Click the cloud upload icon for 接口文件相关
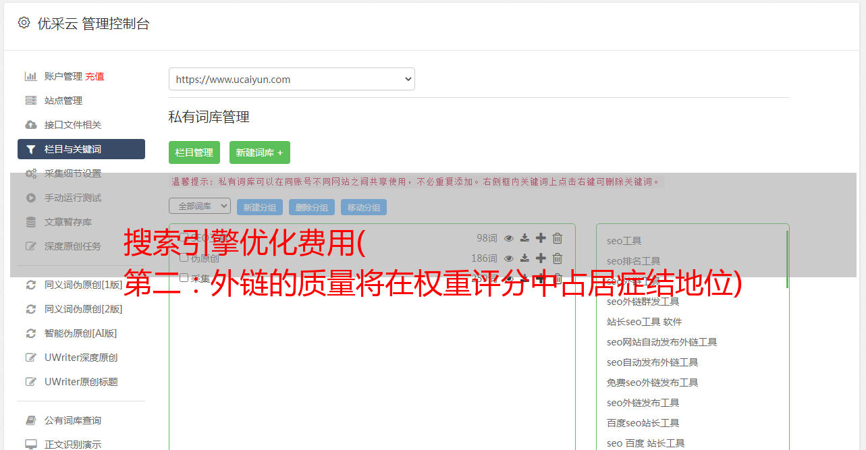This screenshot has height=450, width=866. pos(30,125)
